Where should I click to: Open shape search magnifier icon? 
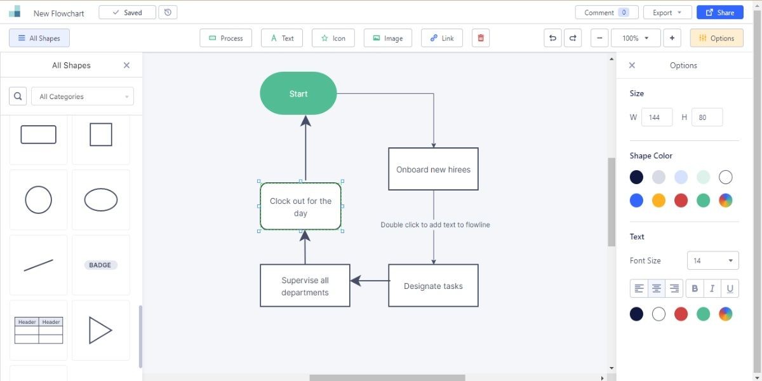[x=18, y=97]
